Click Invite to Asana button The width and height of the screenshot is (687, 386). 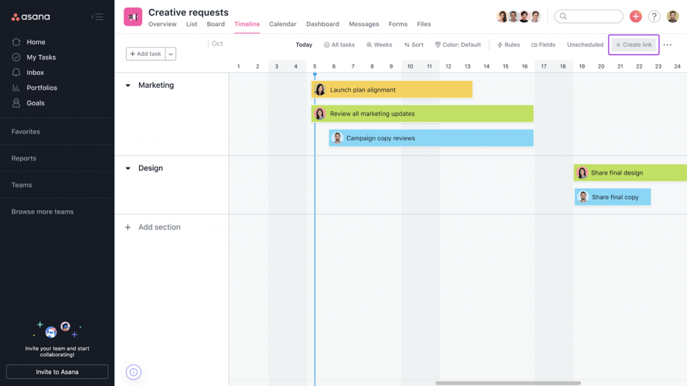pyautogui.click(x=57, y=372)
